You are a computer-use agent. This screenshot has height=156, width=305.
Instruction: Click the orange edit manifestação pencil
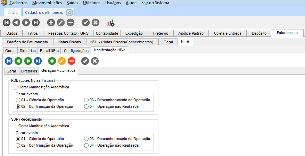coord(62,61)
